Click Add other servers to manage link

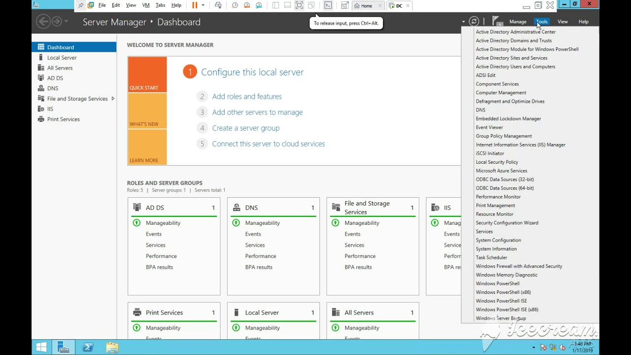click(x=257, y=112)
